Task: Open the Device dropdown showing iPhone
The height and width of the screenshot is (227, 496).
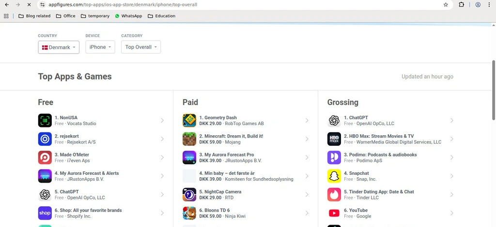Action: click(x=100, y=47)
